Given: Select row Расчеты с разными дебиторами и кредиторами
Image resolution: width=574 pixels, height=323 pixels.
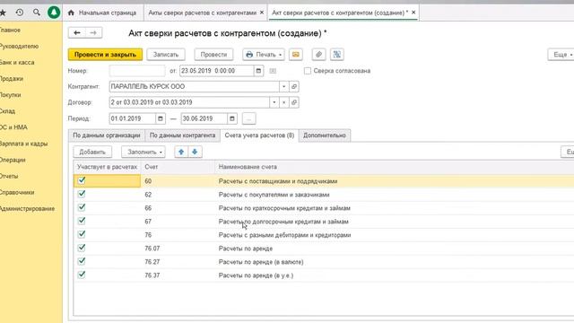Looking at the screenshot, I should (x=324, y=235).
